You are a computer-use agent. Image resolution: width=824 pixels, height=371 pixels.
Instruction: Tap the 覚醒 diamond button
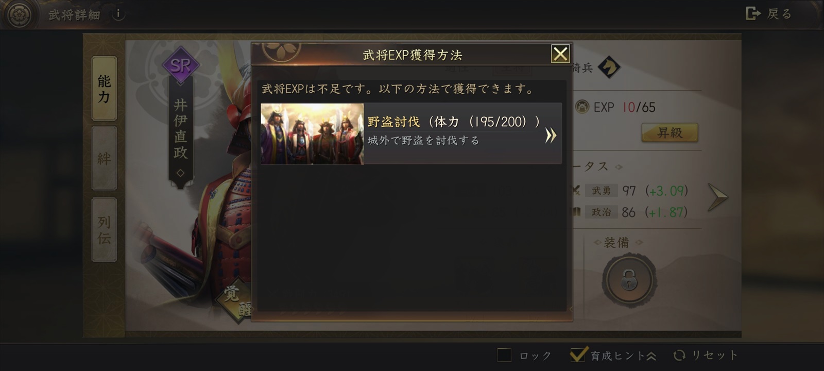coord(236,301)
